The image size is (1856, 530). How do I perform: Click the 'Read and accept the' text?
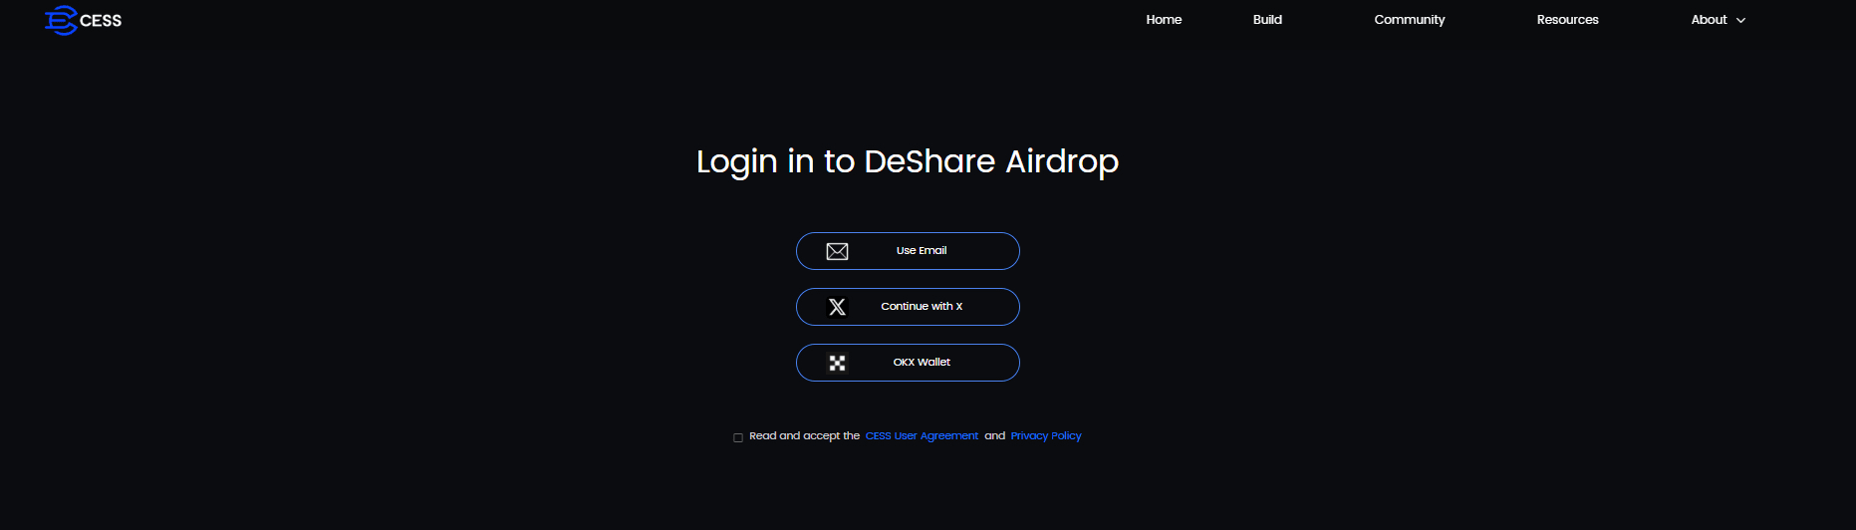coord(804,436)
